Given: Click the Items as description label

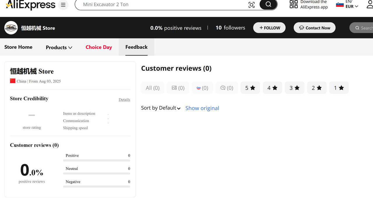Looking at the screenshot, I should point(79,114).
